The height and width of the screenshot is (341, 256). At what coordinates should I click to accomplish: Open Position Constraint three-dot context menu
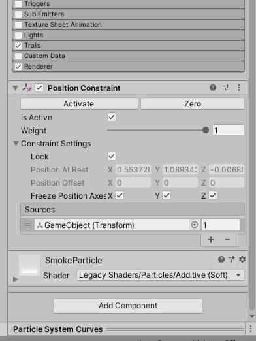pyautogui.click(x=239, y=88)
